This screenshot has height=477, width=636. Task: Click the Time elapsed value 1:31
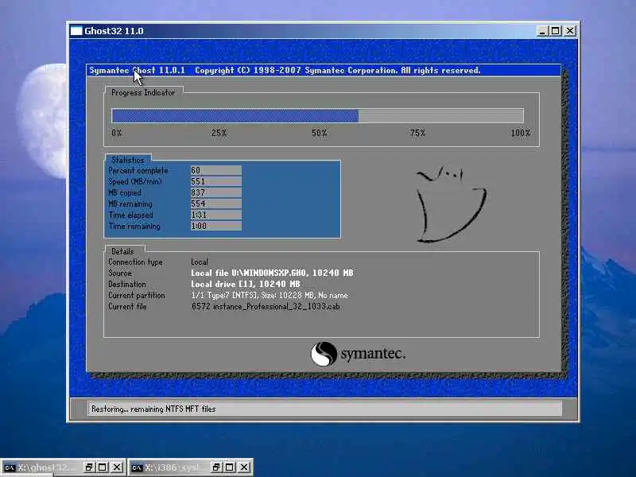pyautogui.click(x=215, y=215)
